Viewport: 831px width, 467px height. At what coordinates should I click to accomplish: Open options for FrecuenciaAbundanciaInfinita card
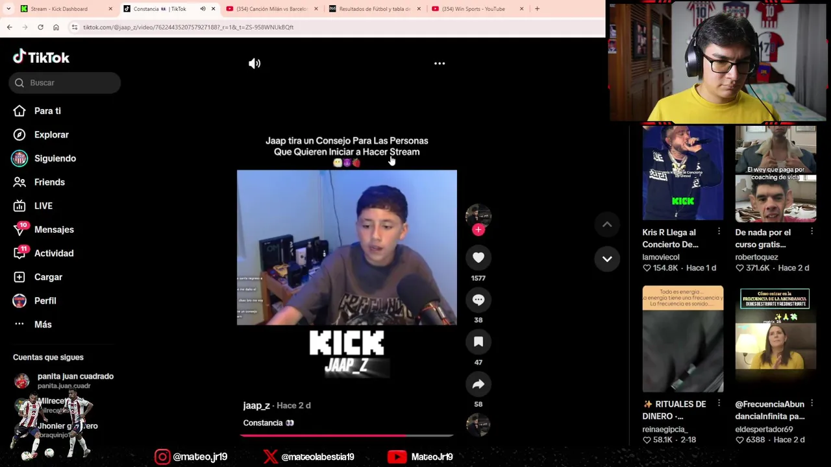812,403
